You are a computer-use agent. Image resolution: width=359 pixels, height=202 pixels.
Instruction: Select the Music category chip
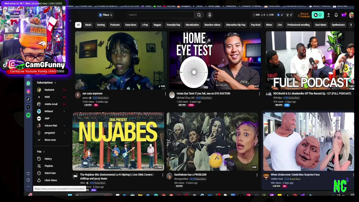pyautogui.click(x=88, y=25)
